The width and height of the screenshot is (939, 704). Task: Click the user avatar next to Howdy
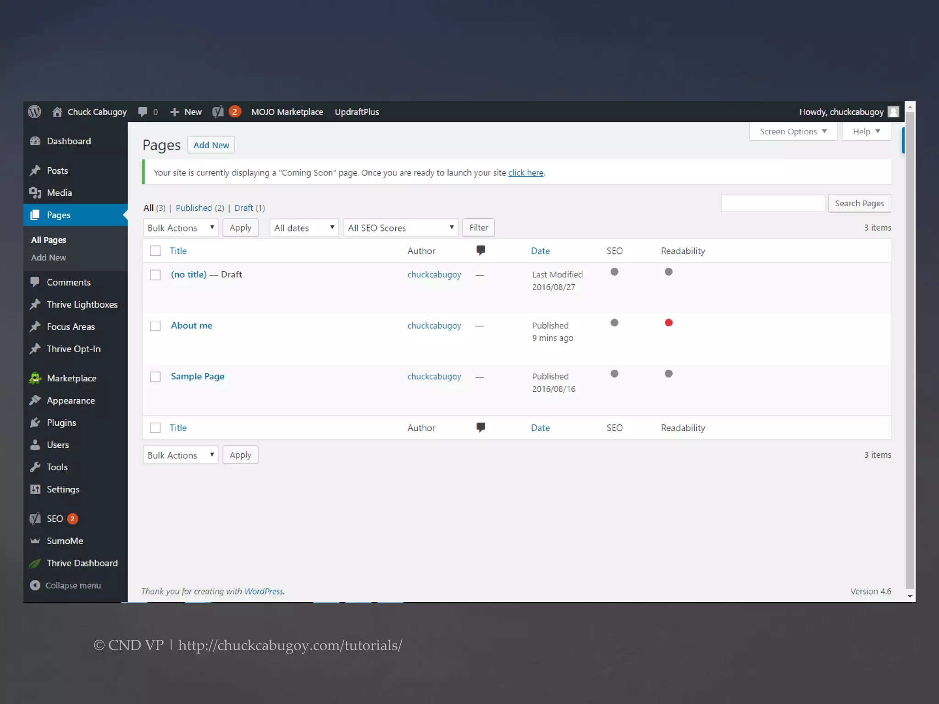click(893, 112)
